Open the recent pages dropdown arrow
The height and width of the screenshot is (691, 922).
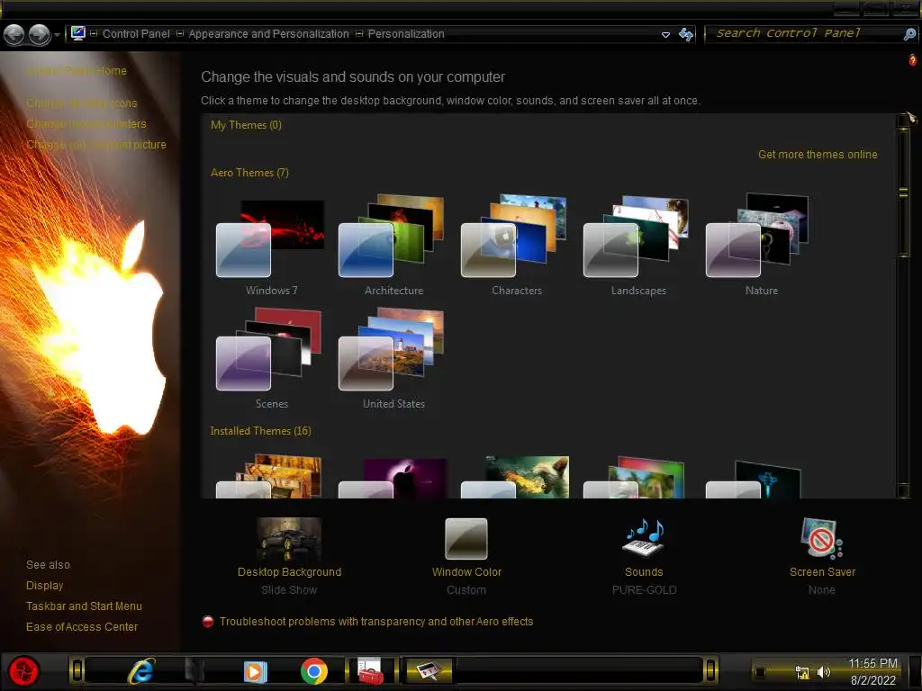57,35
